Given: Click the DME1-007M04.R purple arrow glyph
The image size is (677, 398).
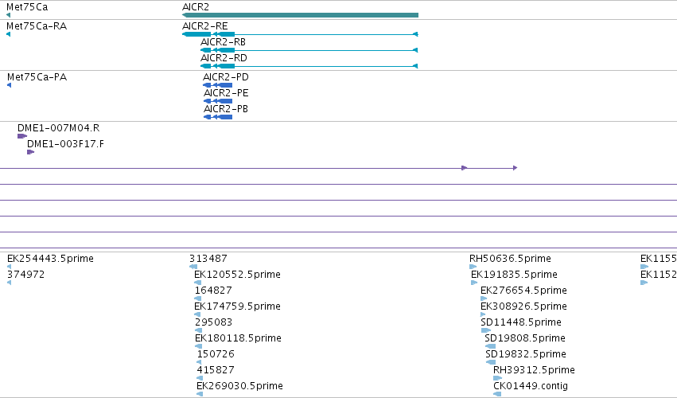Looking at the screenshot, I should pyautogui.click(x=22, y=136).
